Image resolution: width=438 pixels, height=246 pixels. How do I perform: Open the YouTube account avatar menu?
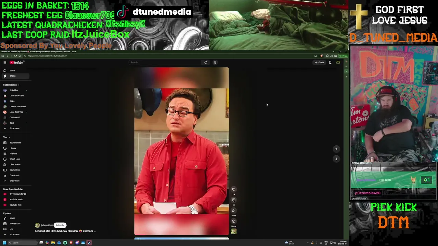[x=338, y=63]
